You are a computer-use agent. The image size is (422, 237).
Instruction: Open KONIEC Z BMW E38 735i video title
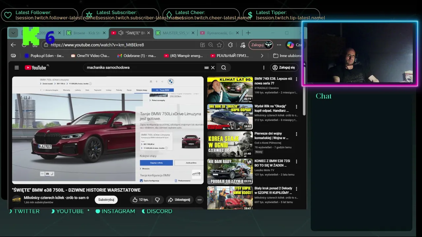(272, 163)
